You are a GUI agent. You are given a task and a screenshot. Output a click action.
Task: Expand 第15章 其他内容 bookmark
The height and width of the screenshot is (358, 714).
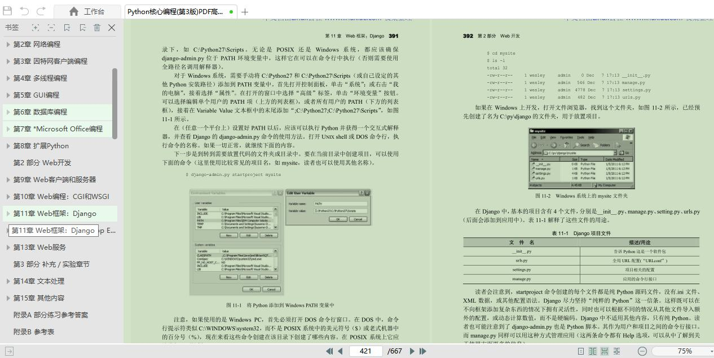pyautogui.click(x=8, y=298)
